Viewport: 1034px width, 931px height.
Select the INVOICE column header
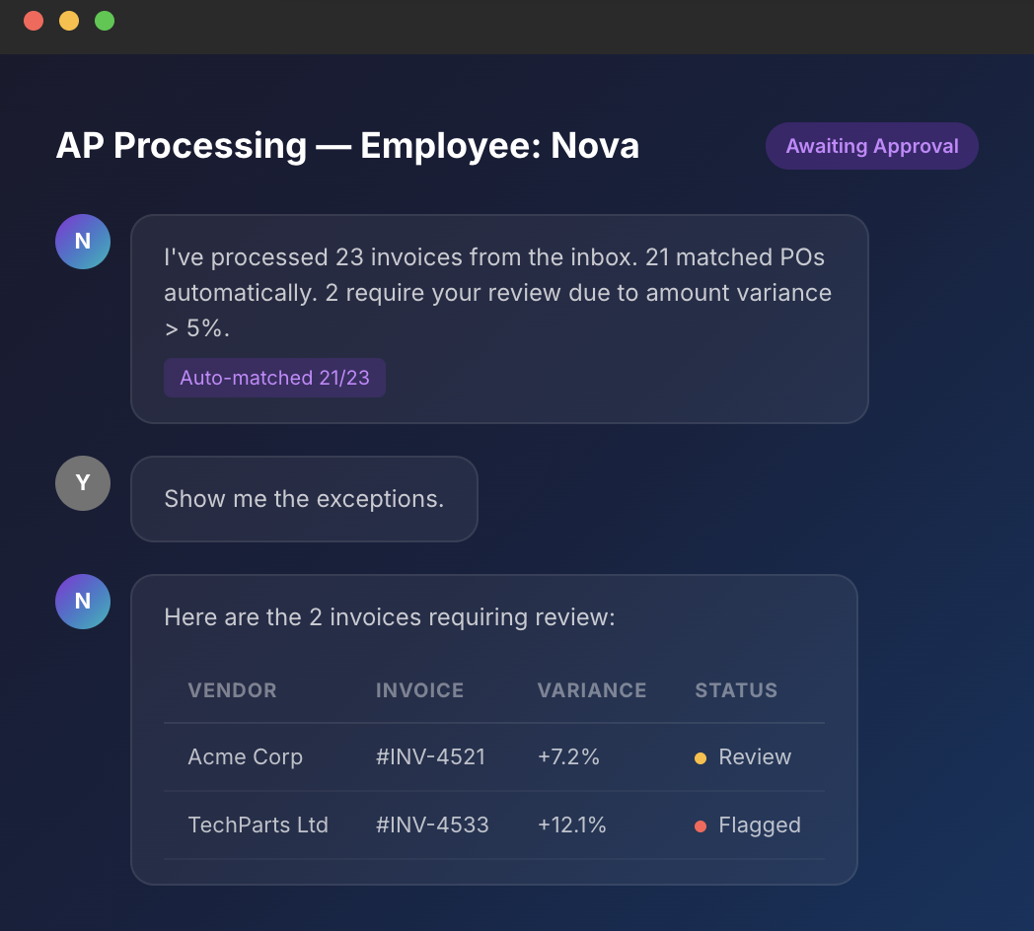(419, 690)
